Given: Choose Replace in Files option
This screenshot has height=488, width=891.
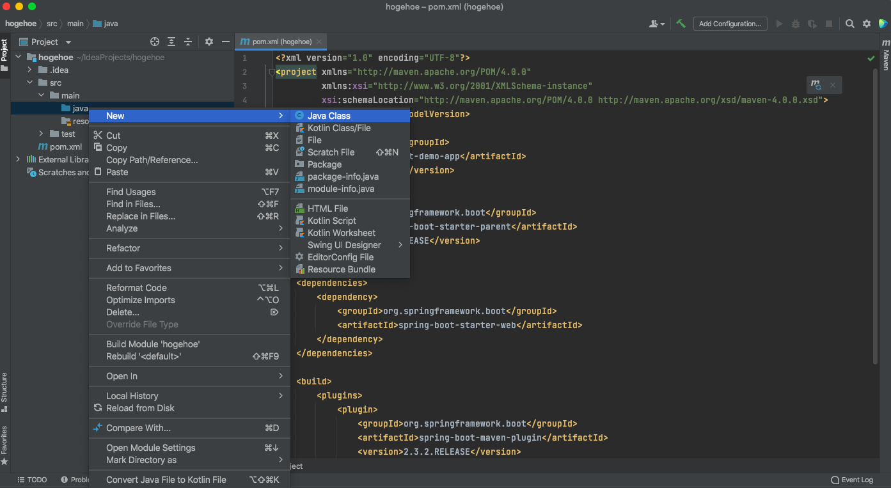Looking at the screenshot, I should click(189, 216).
